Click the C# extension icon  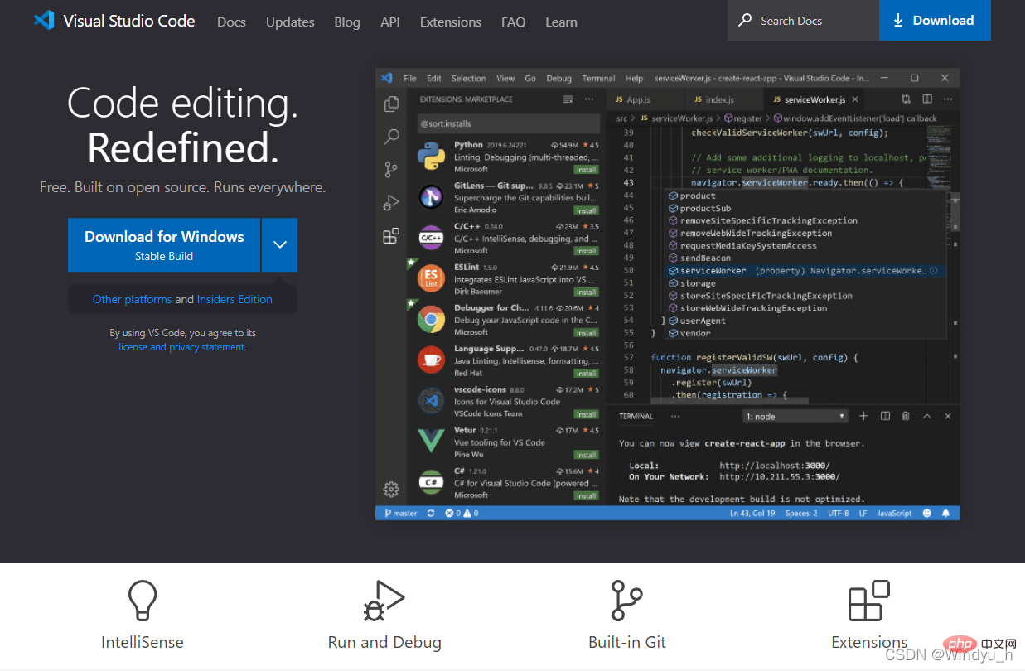(x=431, y=482)
